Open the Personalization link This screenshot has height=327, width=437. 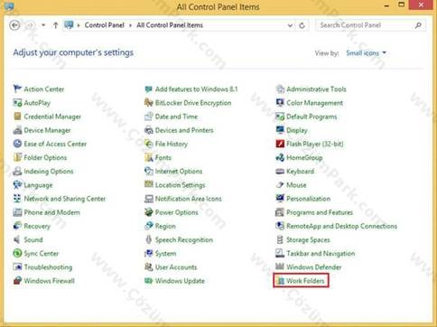click(x=308, y=199)
